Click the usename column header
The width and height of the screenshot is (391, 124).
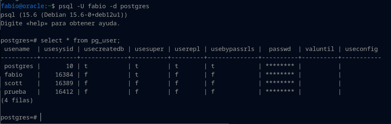click(x=17, y=49)
